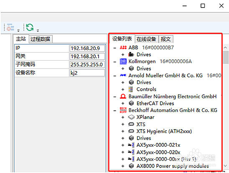Screen dimensions: 229x173
Task: Click the device list scroll up arrow
Action: [225, 48]
